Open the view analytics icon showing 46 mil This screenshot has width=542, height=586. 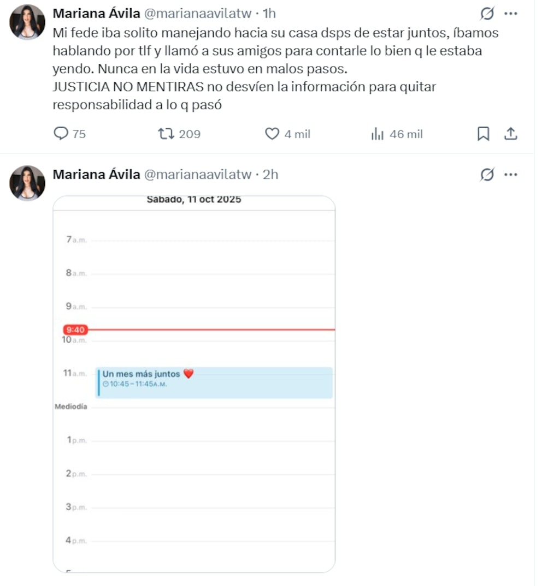click(378, 134)
